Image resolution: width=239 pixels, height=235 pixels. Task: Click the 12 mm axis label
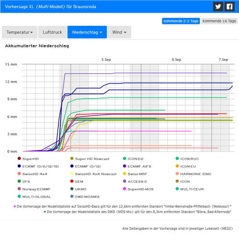[x=11, y=82]
